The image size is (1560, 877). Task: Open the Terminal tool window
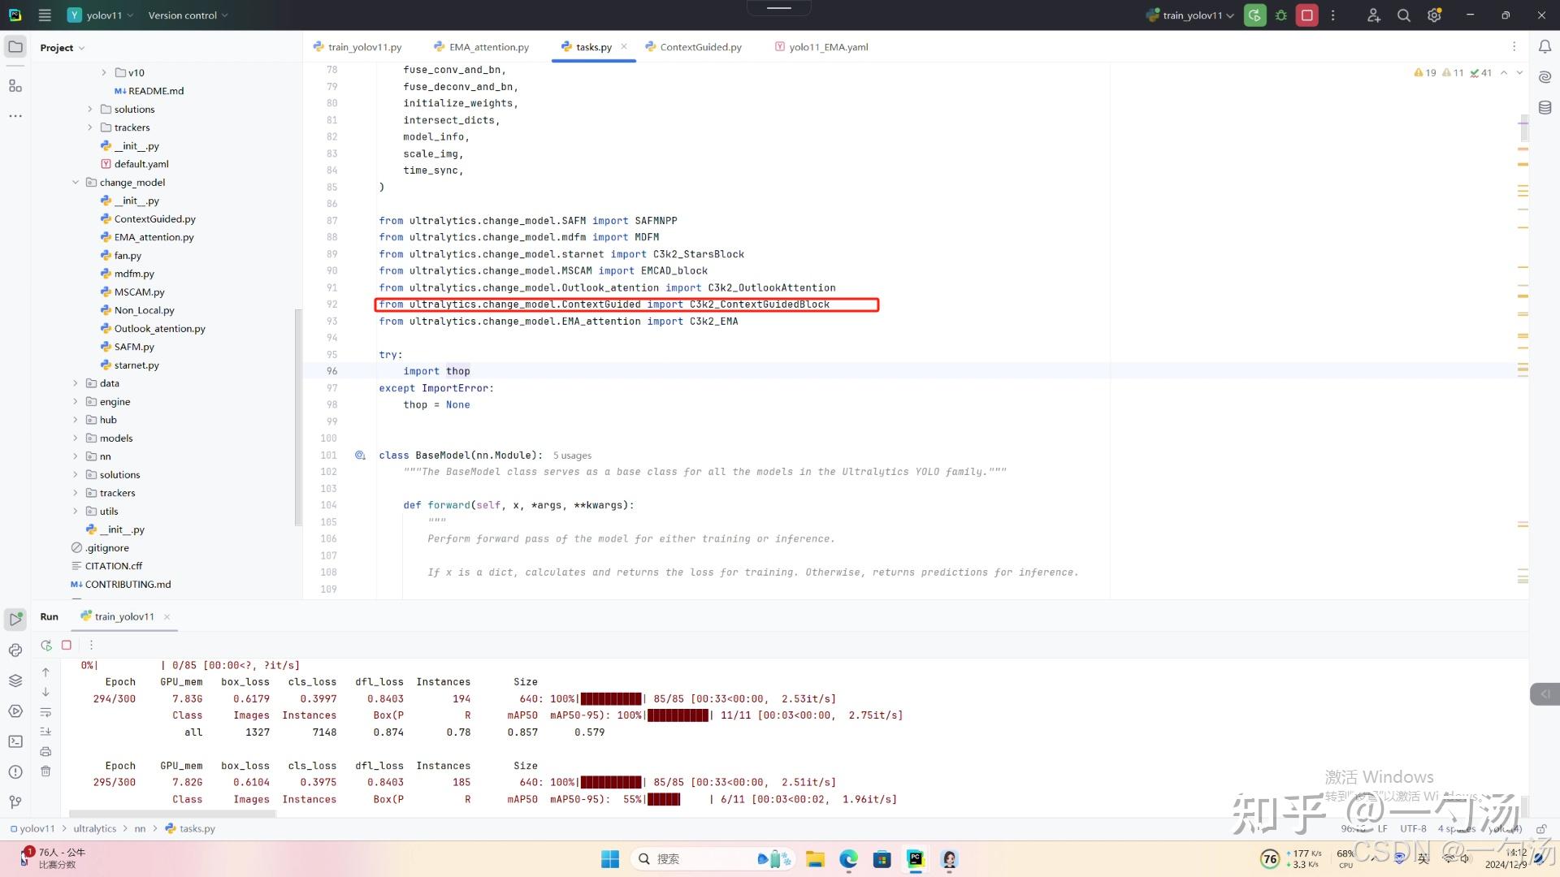coord(15,741)
